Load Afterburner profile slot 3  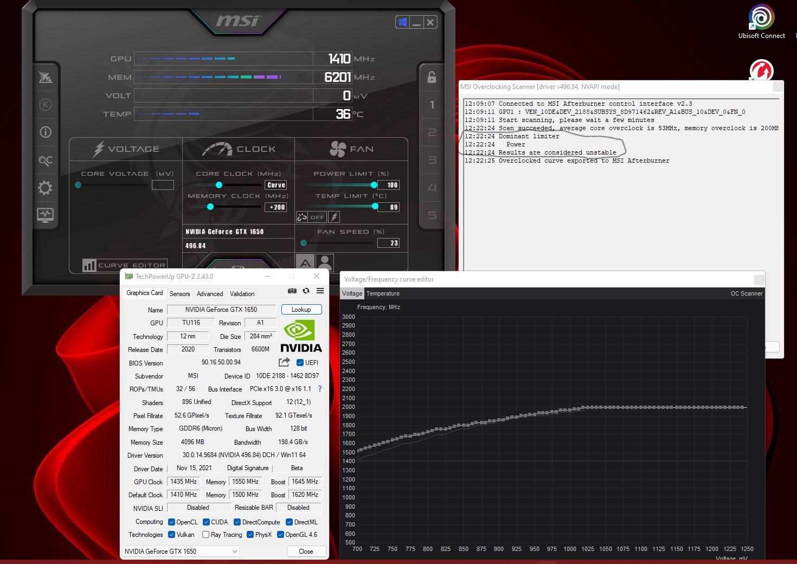(x=432, y=160)
